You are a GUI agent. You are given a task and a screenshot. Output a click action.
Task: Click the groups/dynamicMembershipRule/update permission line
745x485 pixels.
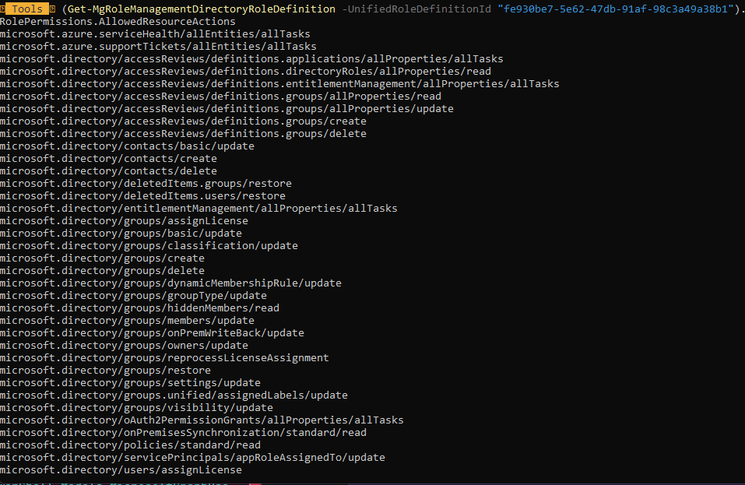[x=171, y=283]
